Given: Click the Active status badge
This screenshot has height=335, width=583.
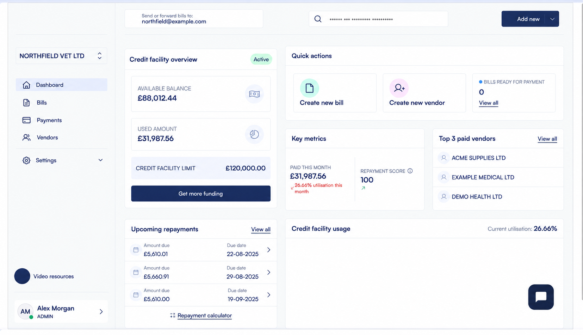Looking at the screenshot, I should 261,59.
